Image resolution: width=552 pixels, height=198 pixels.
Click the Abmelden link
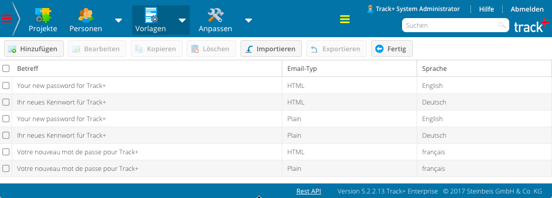coord(527,9)
